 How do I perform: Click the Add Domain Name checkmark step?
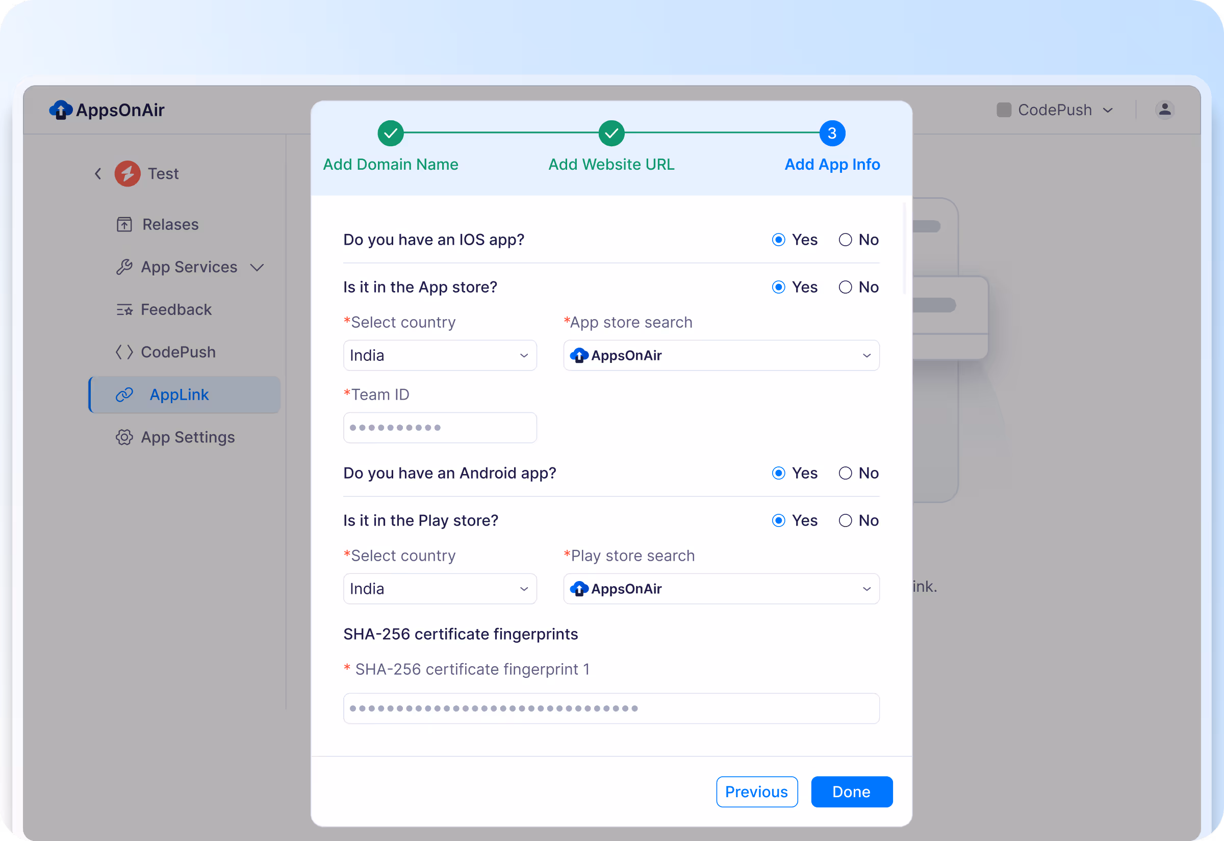click(x=391, y=134)
